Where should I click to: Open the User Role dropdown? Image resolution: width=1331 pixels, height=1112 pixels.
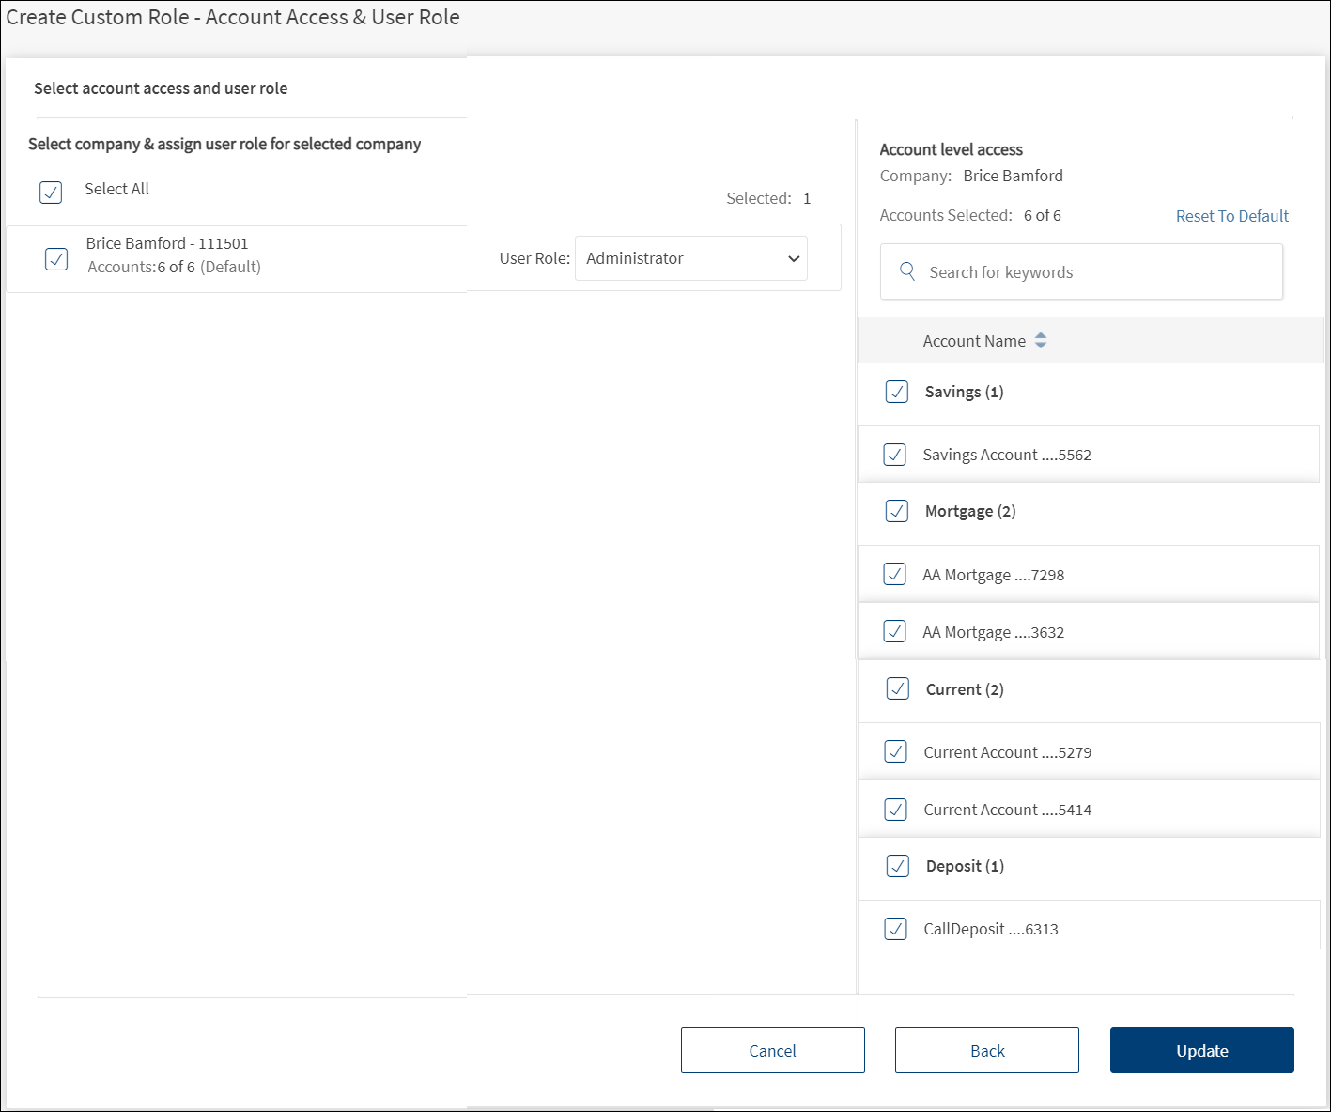click(691, 258)
